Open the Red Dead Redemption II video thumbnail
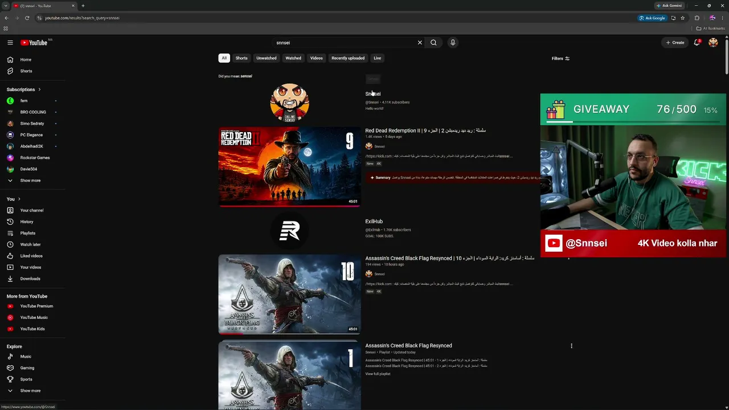 point(289,166)
